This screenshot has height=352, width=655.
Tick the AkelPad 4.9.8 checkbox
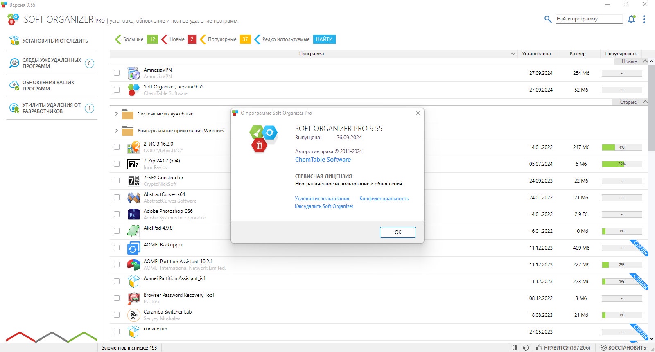[x=117, y=231]
